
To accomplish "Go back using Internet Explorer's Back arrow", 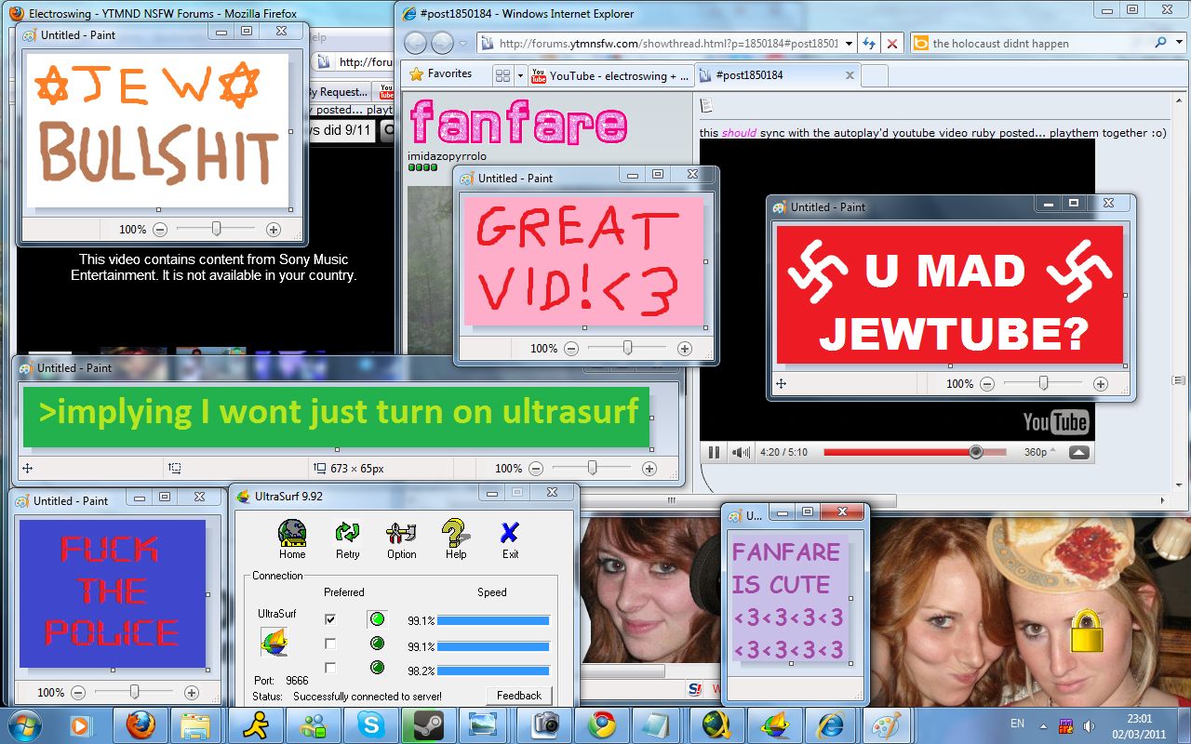I will (415, 43).
